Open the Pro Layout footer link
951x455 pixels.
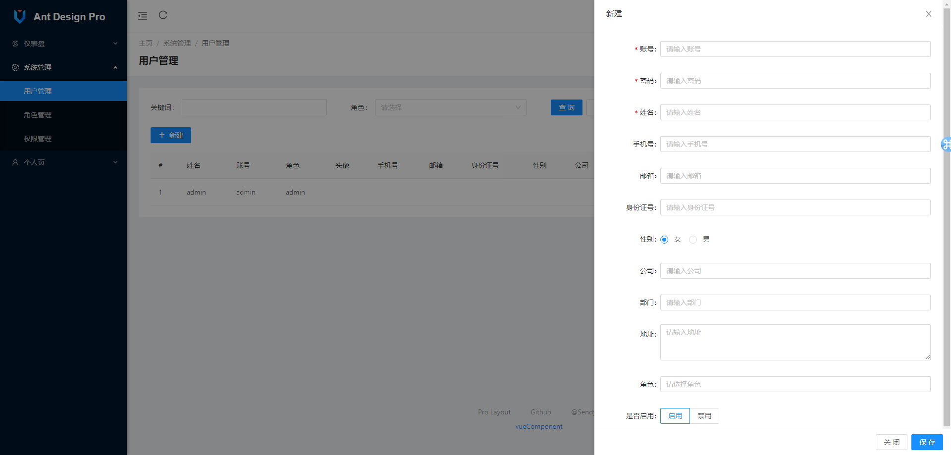point(494,412)
